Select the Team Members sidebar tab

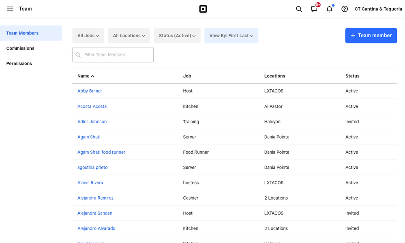tap(23, 33)
